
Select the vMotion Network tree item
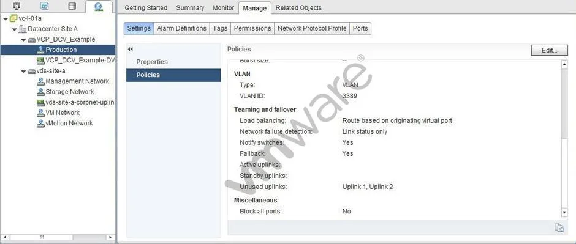coord(69,124)
